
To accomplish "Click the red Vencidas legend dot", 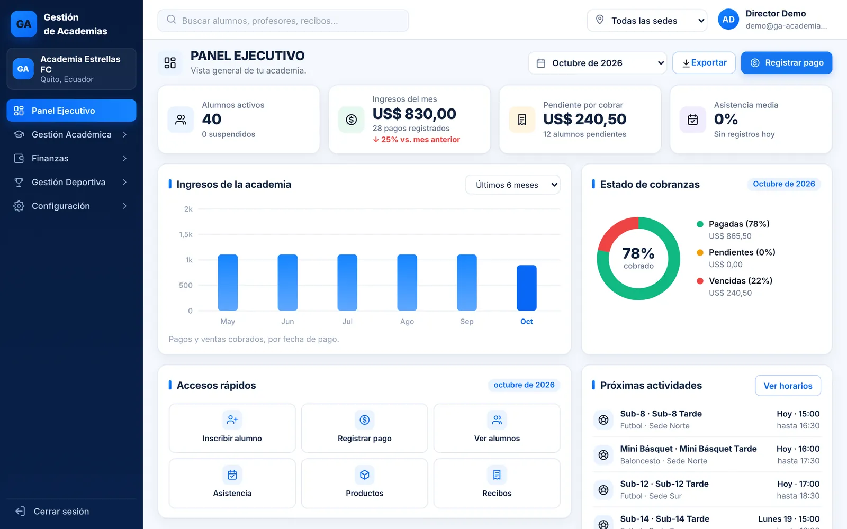I will (x=700, y=281).
